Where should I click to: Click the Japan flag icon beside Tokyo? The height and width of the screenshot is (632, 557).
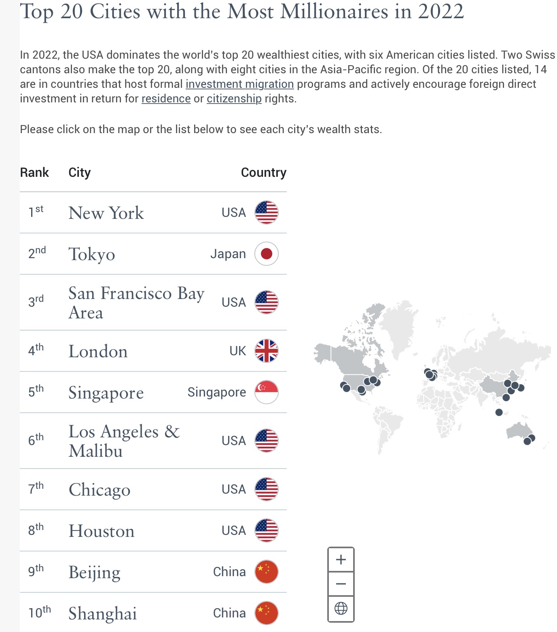(266, 254)
